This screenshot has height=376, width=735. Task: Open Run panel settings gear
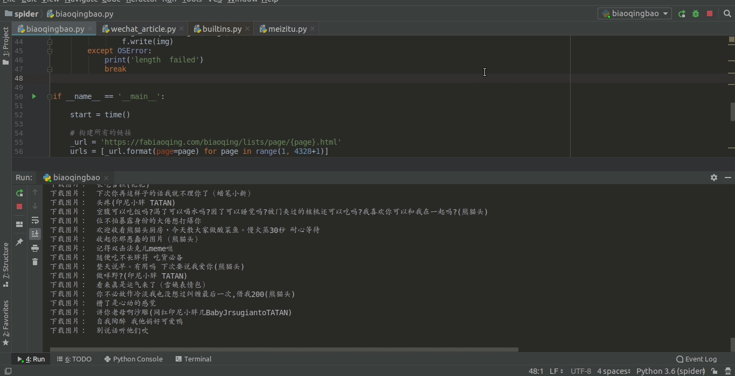(714, 178)
